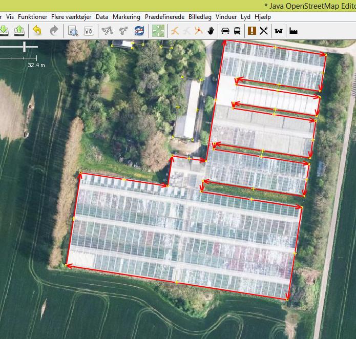The image size is (356, 339).
Task: Open the Hjælp menu
Action: 263,17
